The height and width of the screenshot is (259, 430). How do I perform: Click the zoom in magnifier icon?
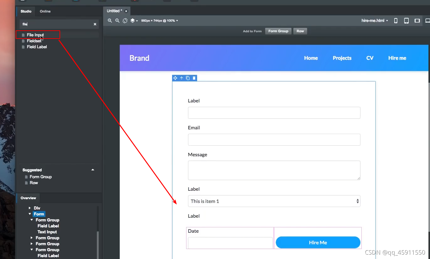[110, 20]
